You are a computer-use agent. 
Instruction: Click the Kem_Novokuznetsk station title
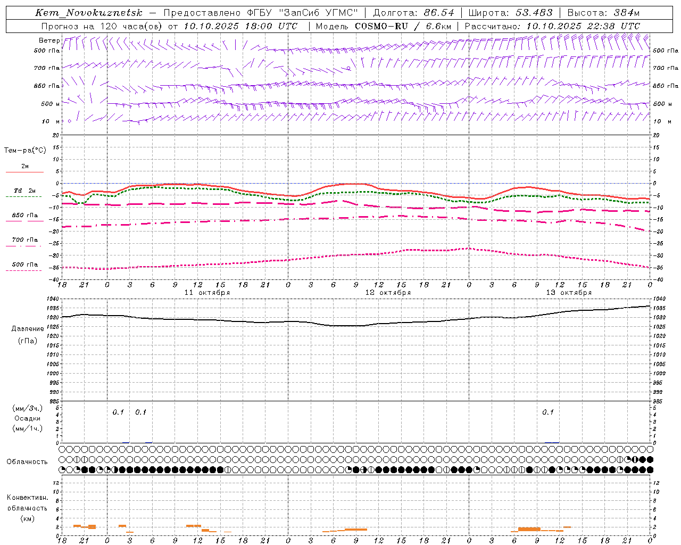89,13
